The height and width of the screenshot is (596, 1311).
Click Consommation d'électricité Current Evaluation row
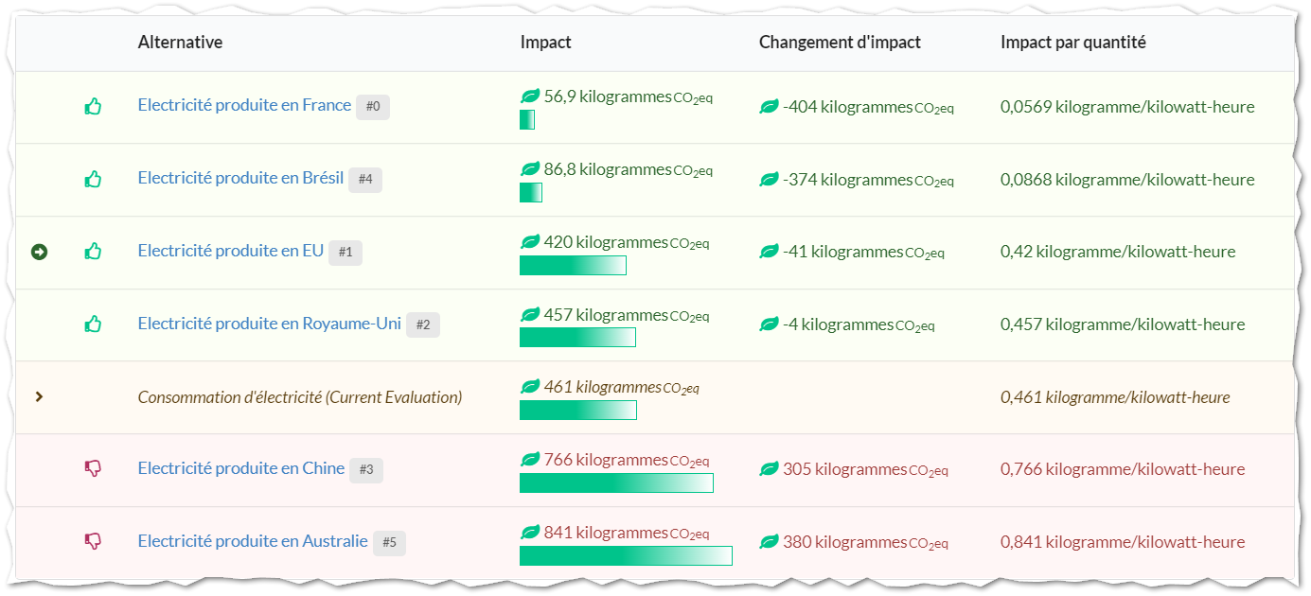tap(655, 397)
